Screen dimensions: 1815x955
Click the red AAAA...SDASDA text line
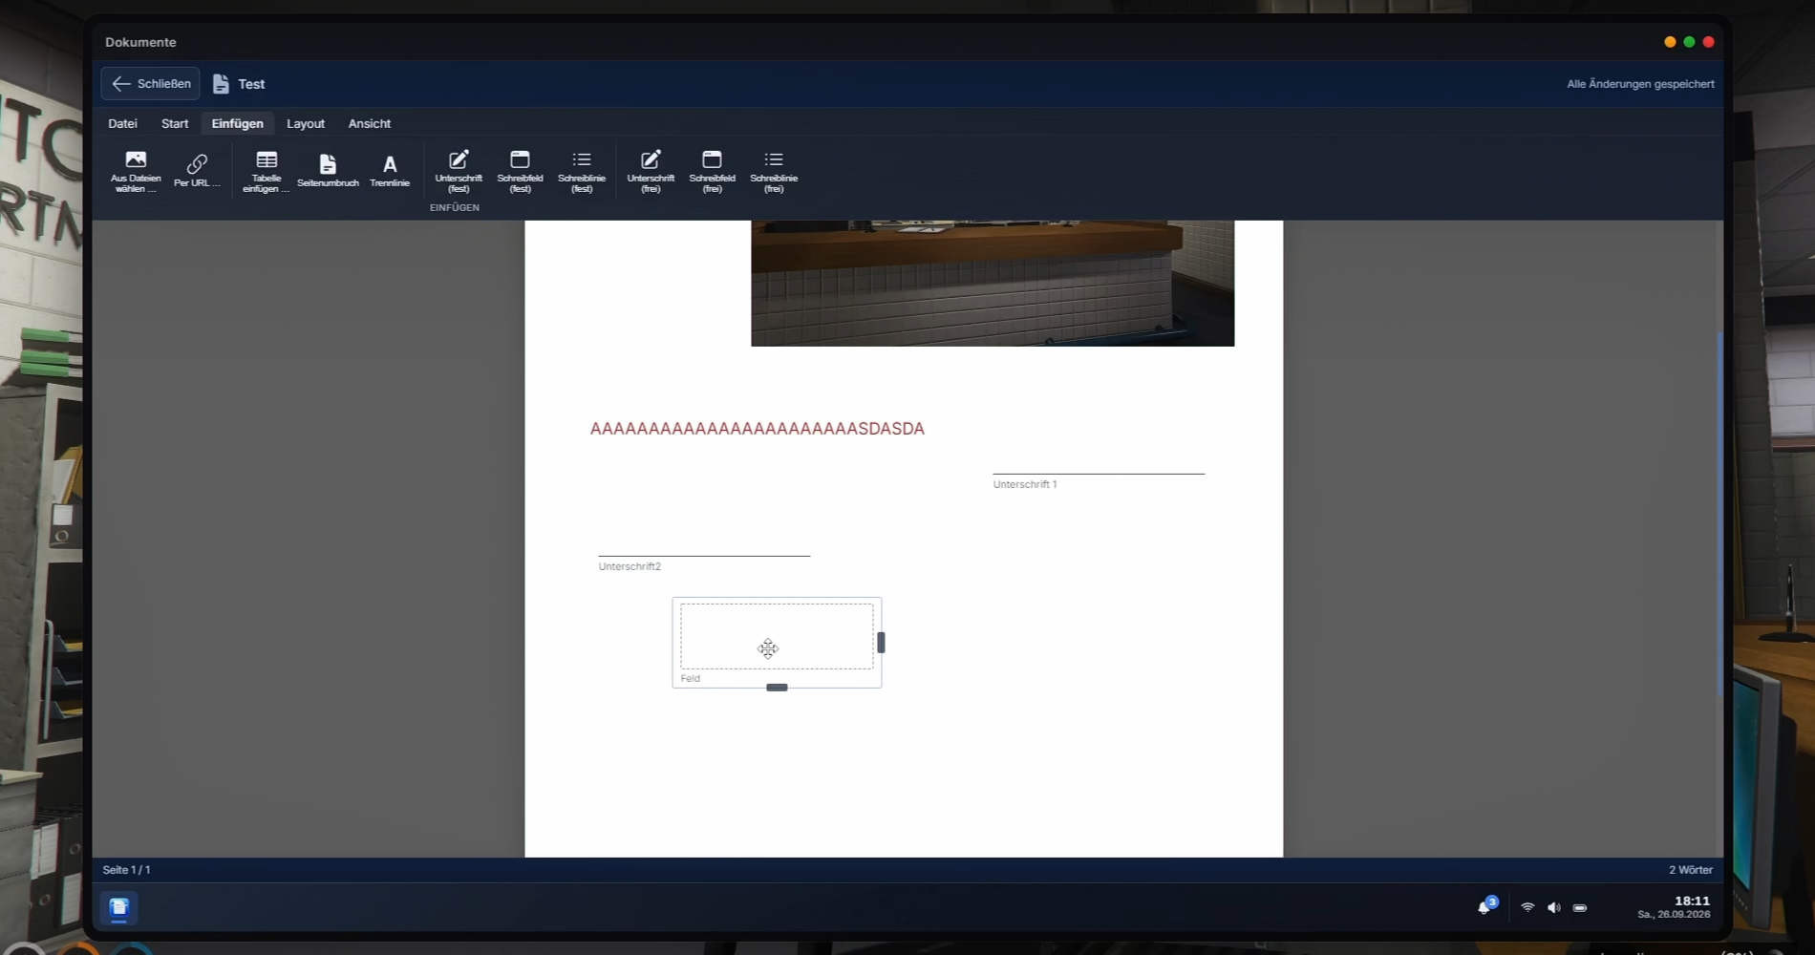(x=758, y=429)
